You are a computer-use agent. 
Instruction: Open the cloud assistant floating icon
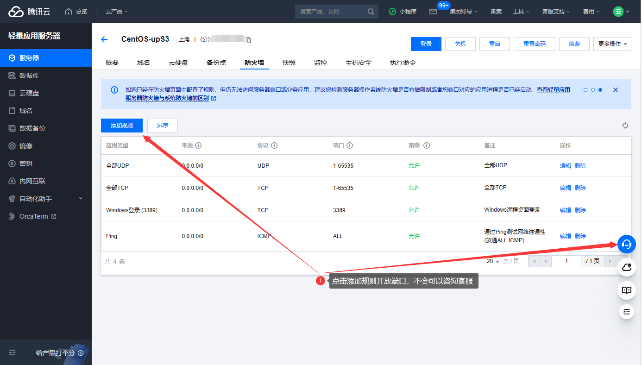click(627, 267)
